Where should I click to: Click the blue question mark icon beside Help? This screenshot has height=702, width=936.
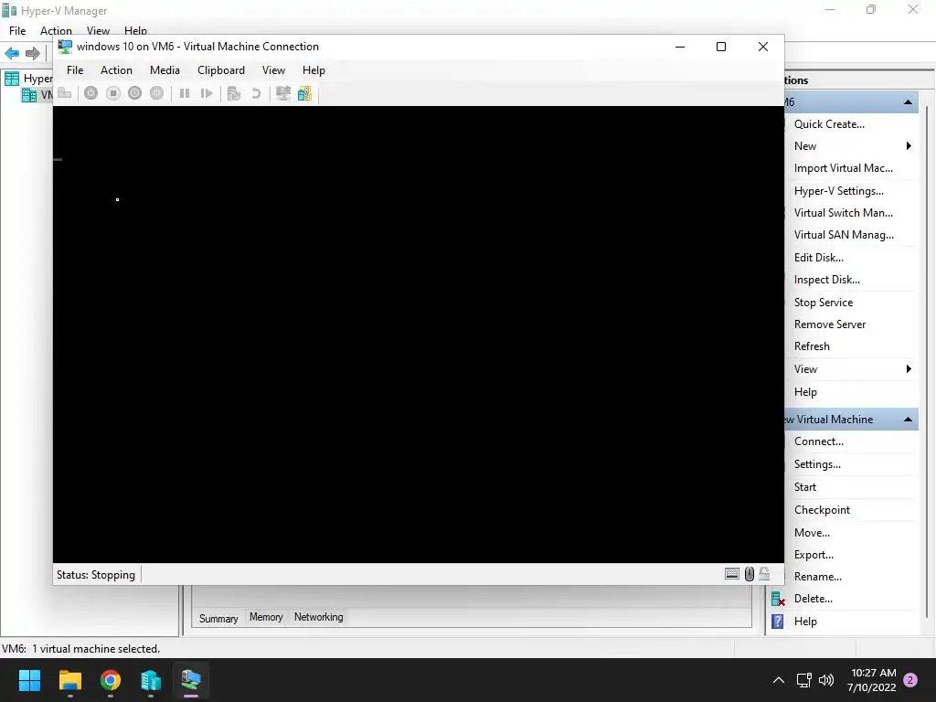point(777,622)
